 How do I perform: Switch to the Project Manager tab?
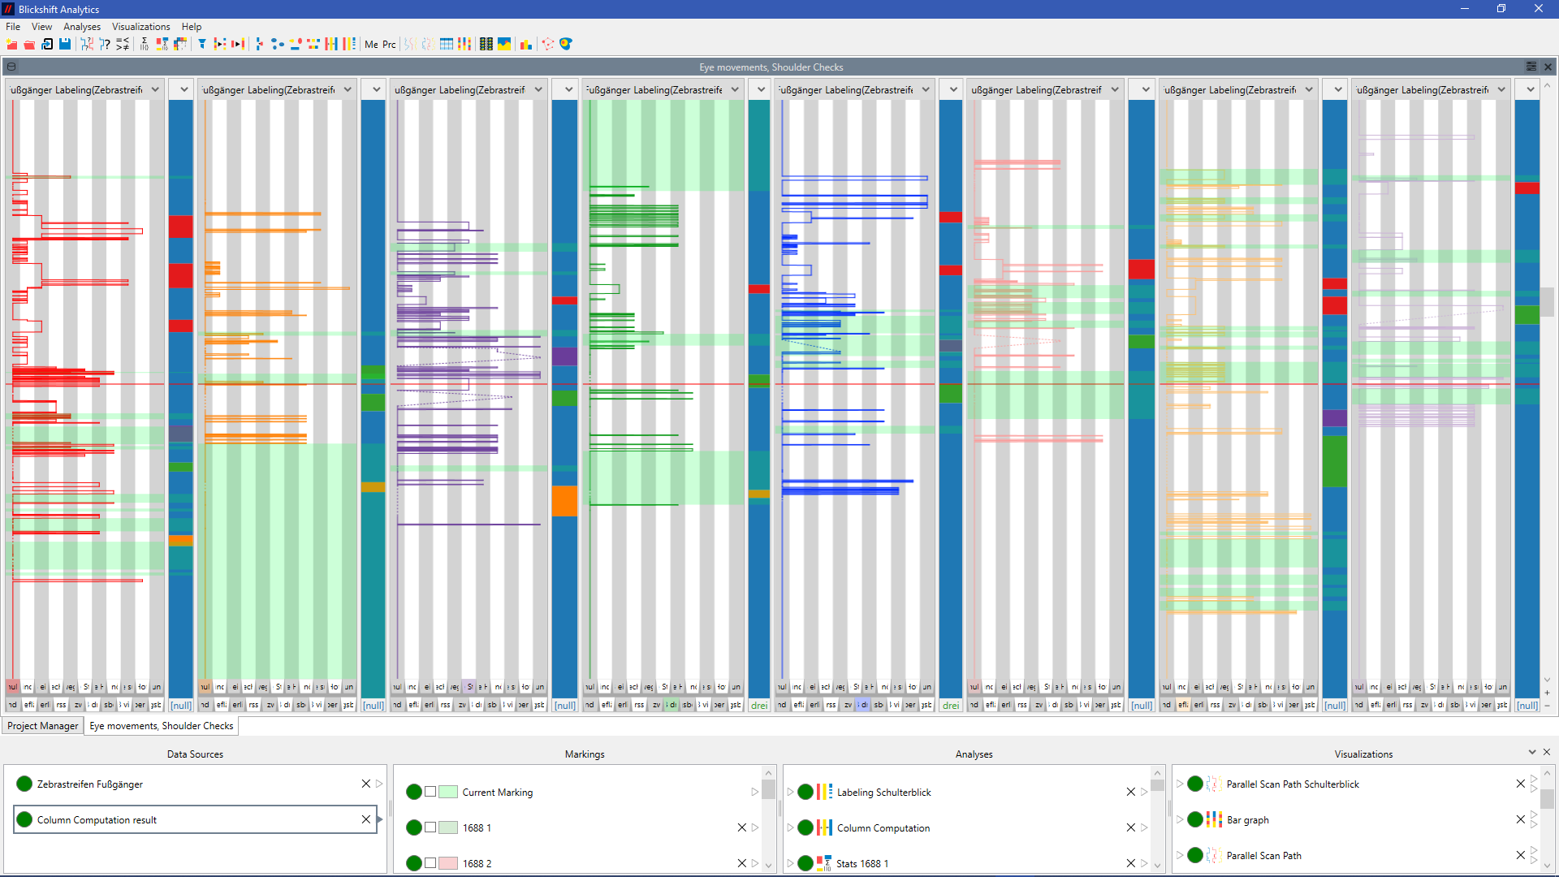click(x=42, y=726)
